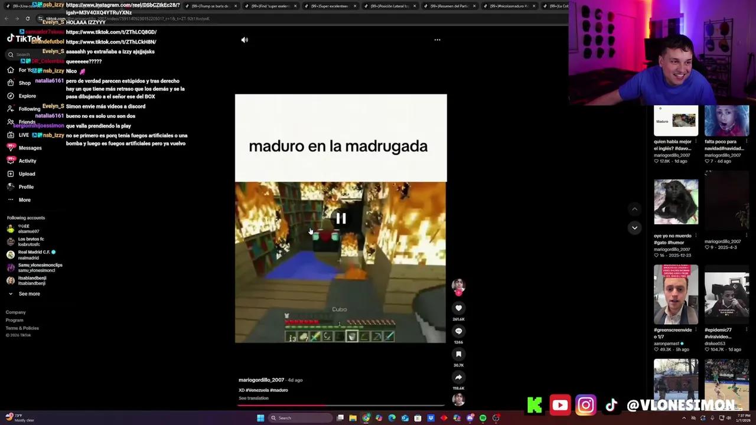Open Profile from the TikTok sidebar
Viewport: 756px width, 425px height.
(21, 187)
